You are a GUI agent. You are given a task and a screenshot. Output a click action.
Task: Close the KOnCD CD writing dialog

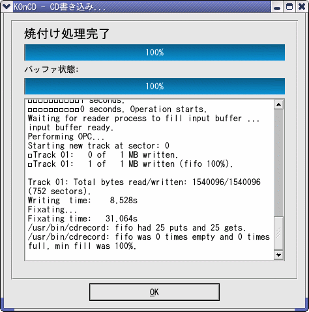302,7
